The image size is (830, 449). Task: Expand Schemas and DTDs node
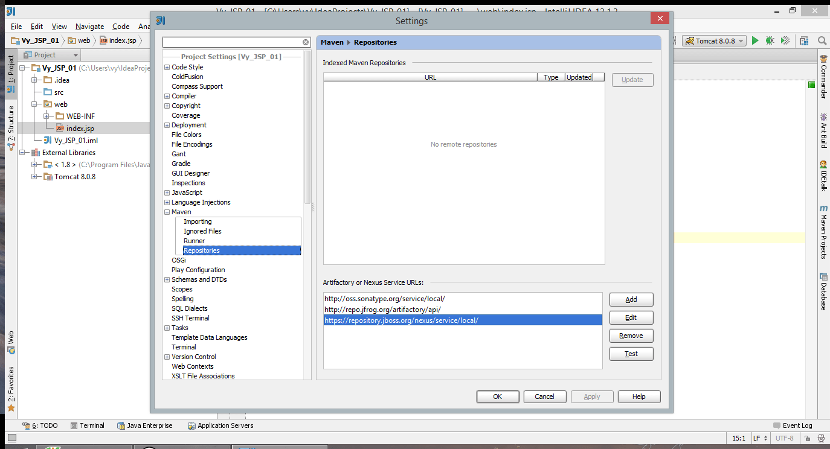[x=167, y=279]
